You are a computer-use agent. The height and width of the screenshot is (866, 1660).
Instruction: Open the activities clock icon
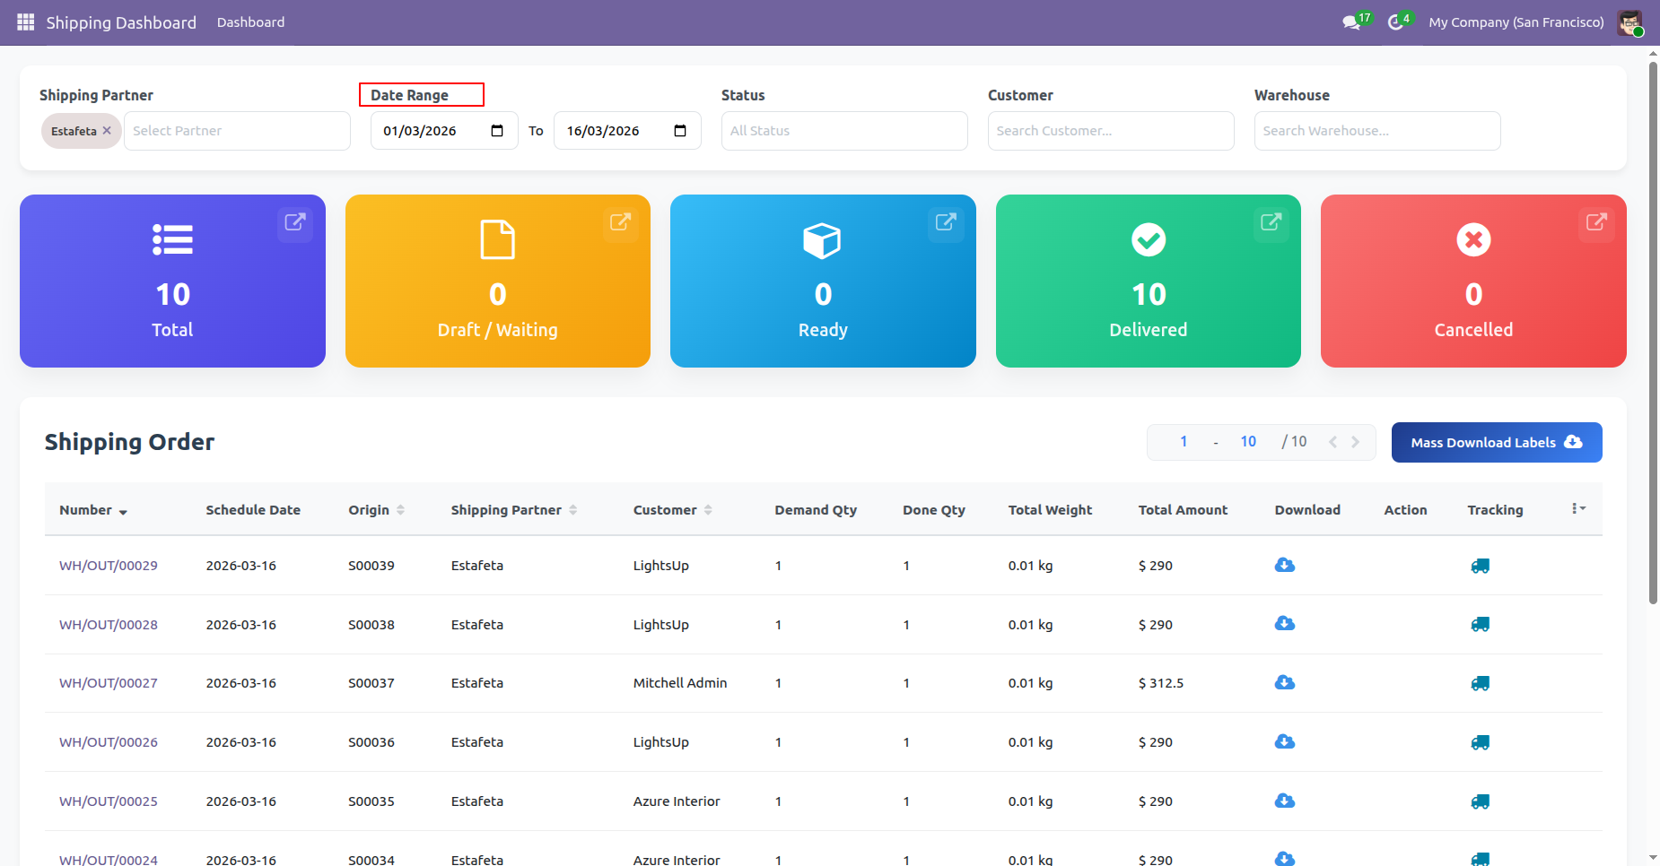(x=1395, y=22)
